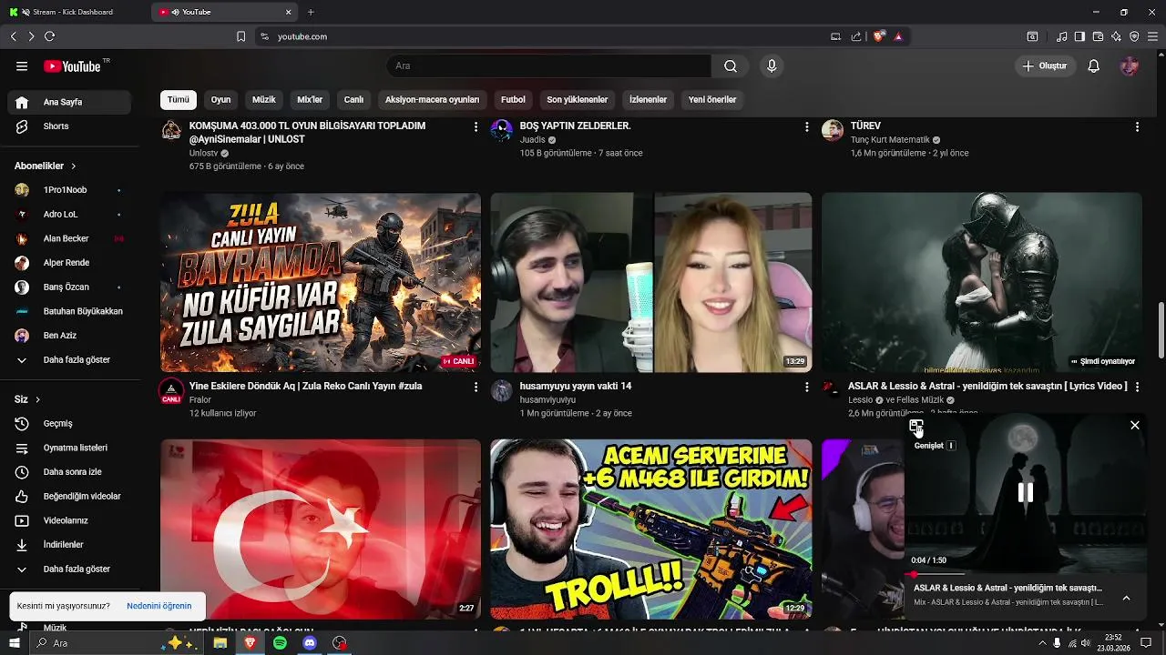Select the Müzik filter chip
1166x655 pixels.
click(x=264, y=100)
